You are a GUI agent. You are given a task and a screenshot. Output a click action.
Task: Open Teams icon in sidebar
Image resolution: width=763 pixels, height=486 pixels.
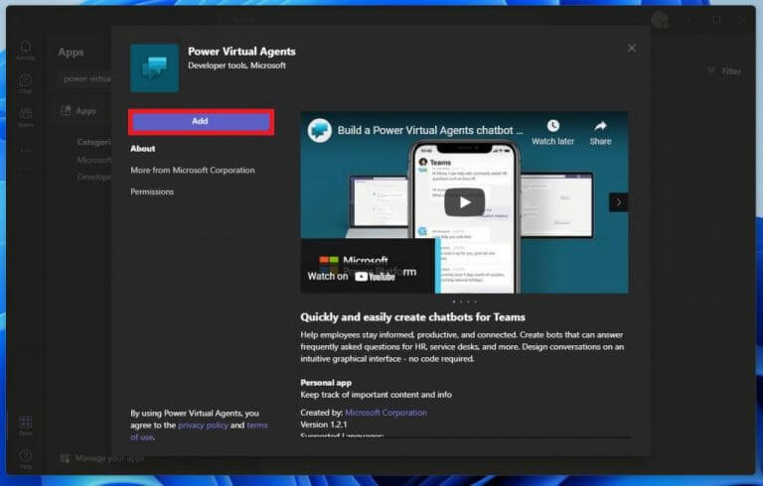tap(25, 114)
